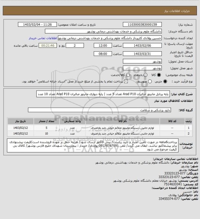The image size is (200, 219).
Task: Toggle the Islamic treasury payment checkbox
Action: (126, 81)
